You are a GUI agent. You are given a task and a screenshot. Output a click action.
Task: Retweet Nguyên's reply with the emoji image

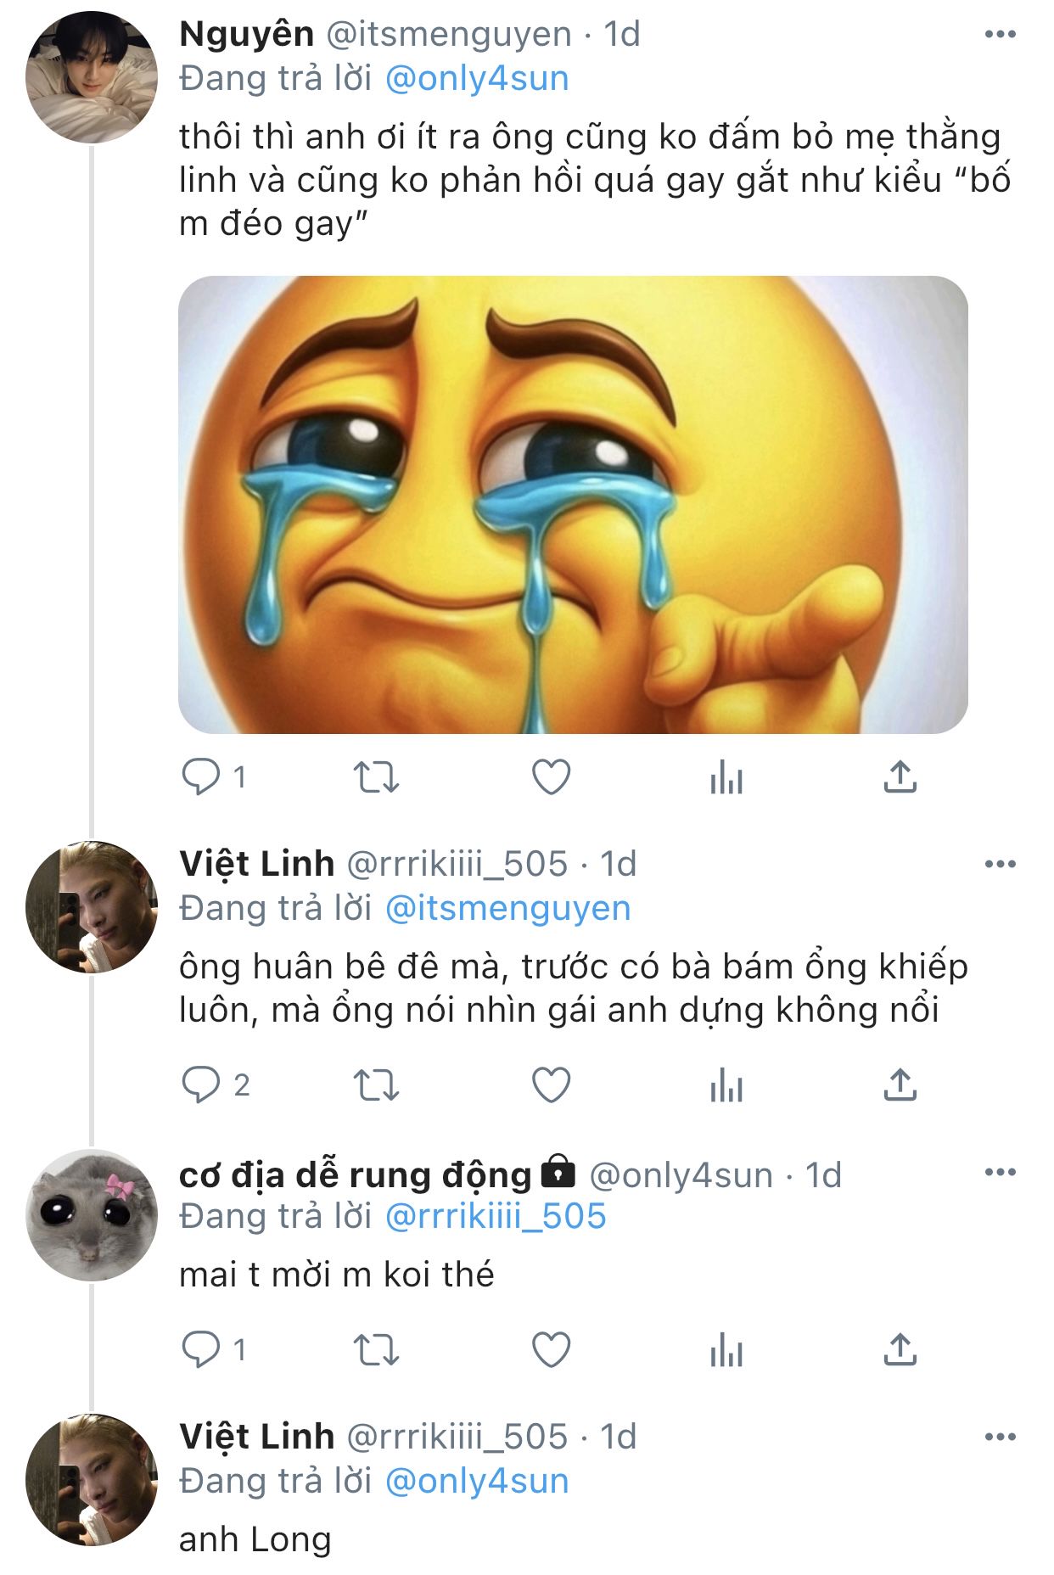pos(376,776)
